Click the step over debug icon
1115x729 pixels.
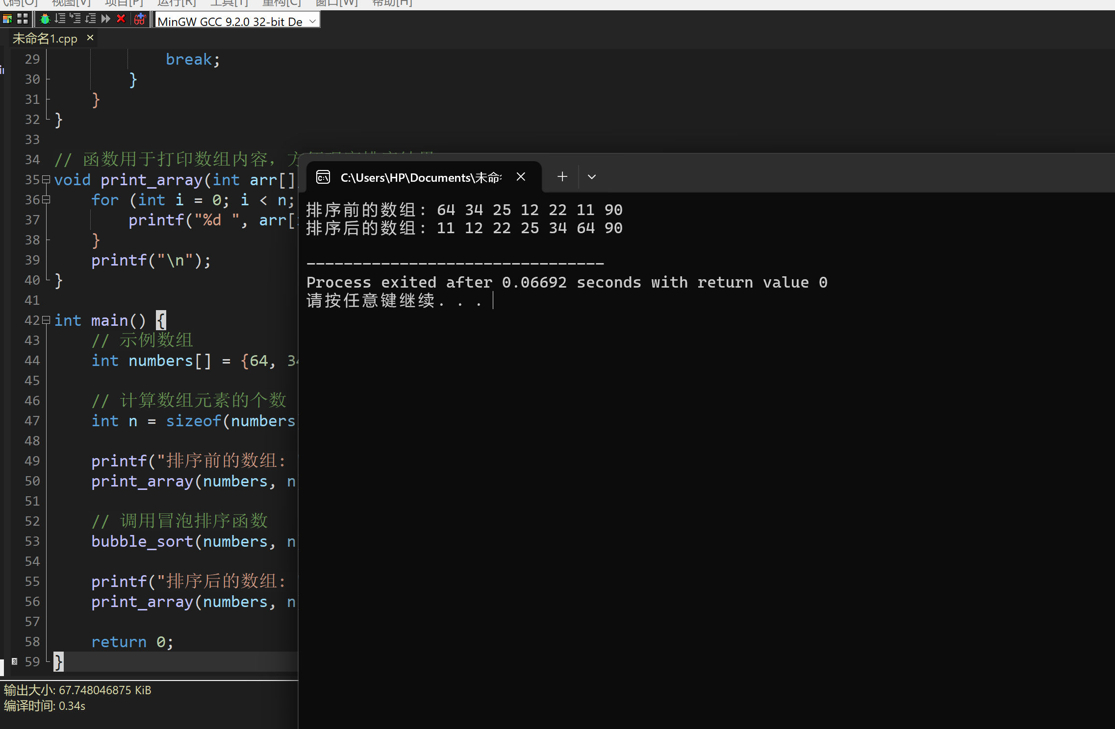pos(60,19)
